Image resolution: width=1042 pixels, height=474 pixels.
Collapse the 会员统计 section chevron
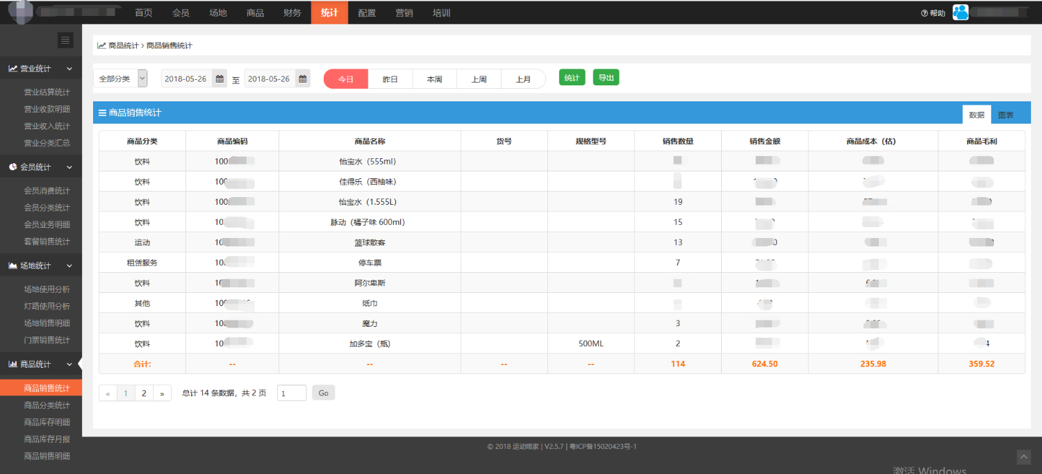(69, 167)
